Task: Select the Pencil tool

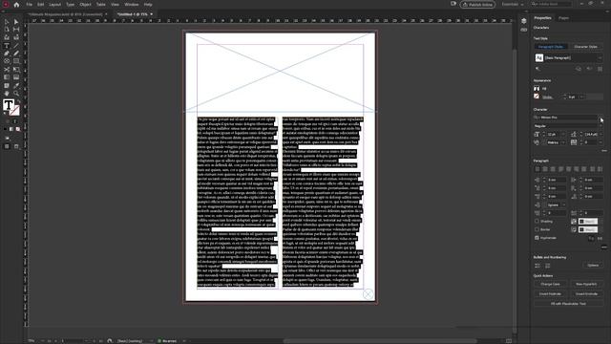Action: coord(16,54)
